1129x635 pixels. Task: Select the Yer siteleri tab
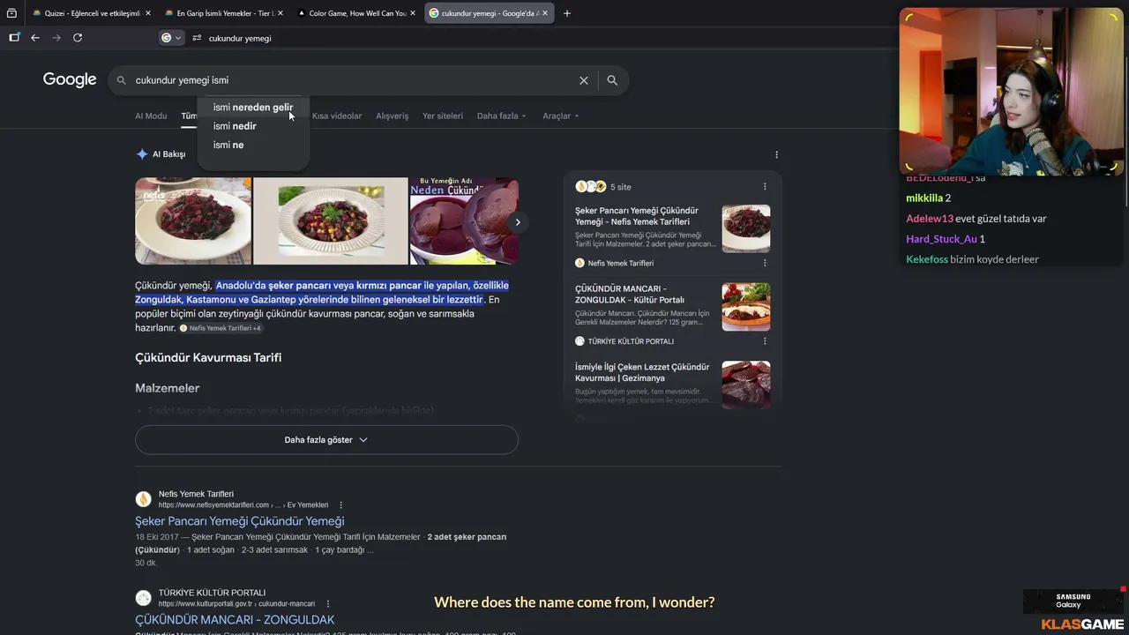point(443,116)
